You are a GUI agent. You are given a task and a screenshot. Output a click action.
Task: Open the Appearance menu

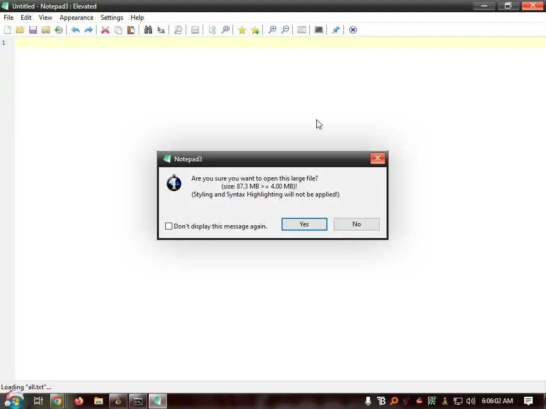(76, 18)
